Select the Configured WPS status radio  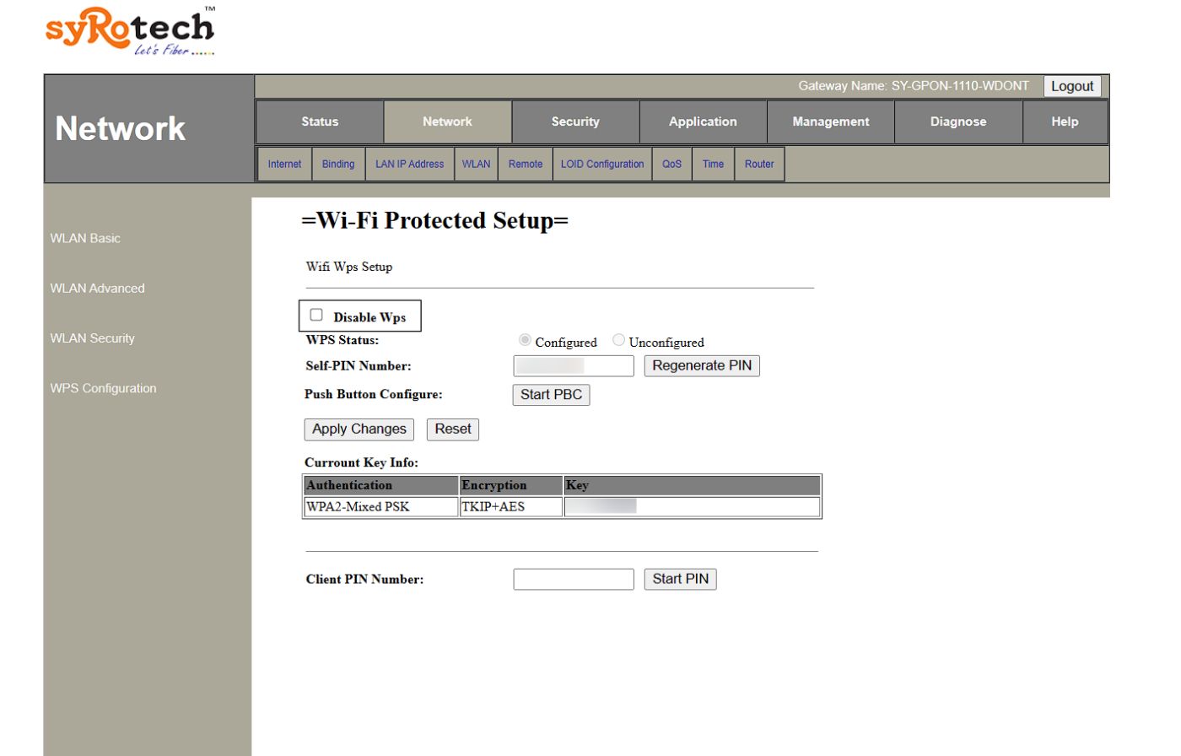coord(525,340)
